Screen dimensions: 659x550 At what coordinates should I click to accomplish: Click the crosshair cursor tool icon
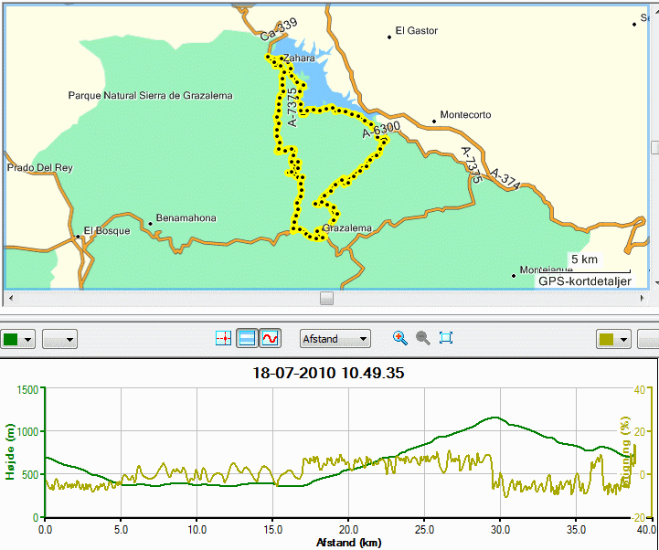(223, 338)
